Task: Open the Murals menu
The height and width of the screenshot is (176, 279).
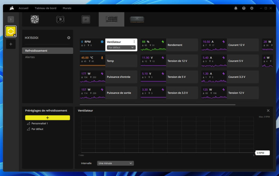Action: pos(67,8)
